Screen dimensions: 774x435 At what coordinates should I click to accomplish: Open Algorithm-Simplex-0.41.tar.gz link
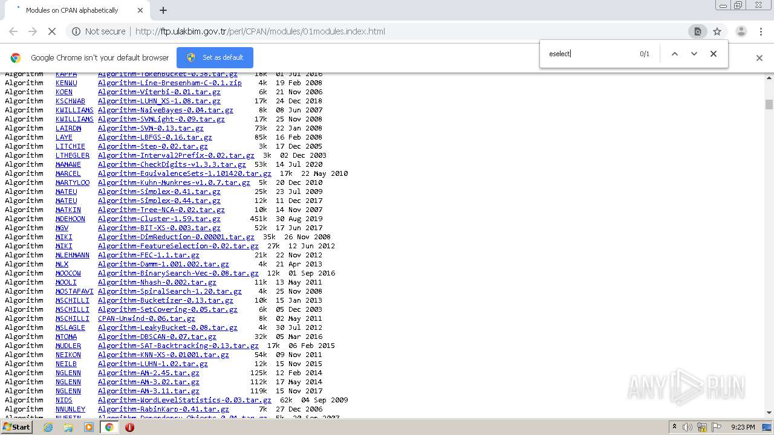[x=159, y=192]
